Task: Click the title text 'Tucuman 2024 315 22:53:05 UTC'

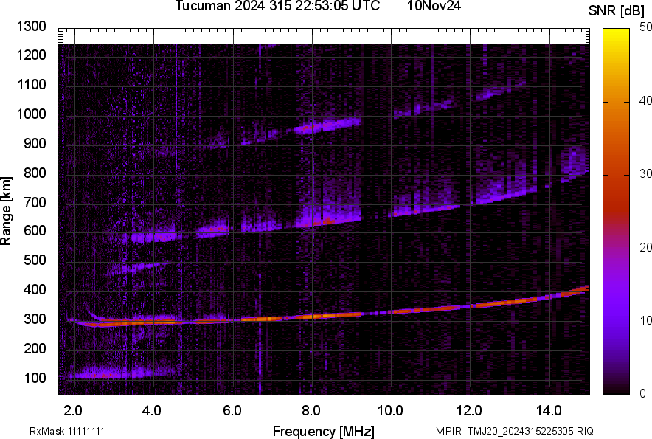Action: [277, 6]
